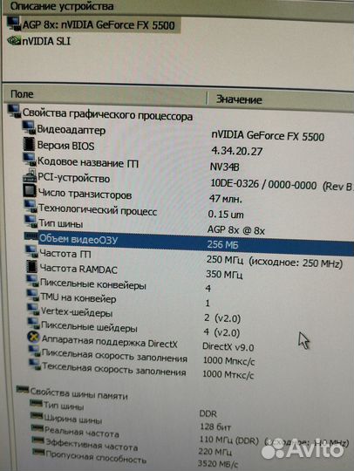The width and height of the screenshot is (354, 471).
Task: Select the 'Видеоадаптер' field label
Action: point(71,130)
